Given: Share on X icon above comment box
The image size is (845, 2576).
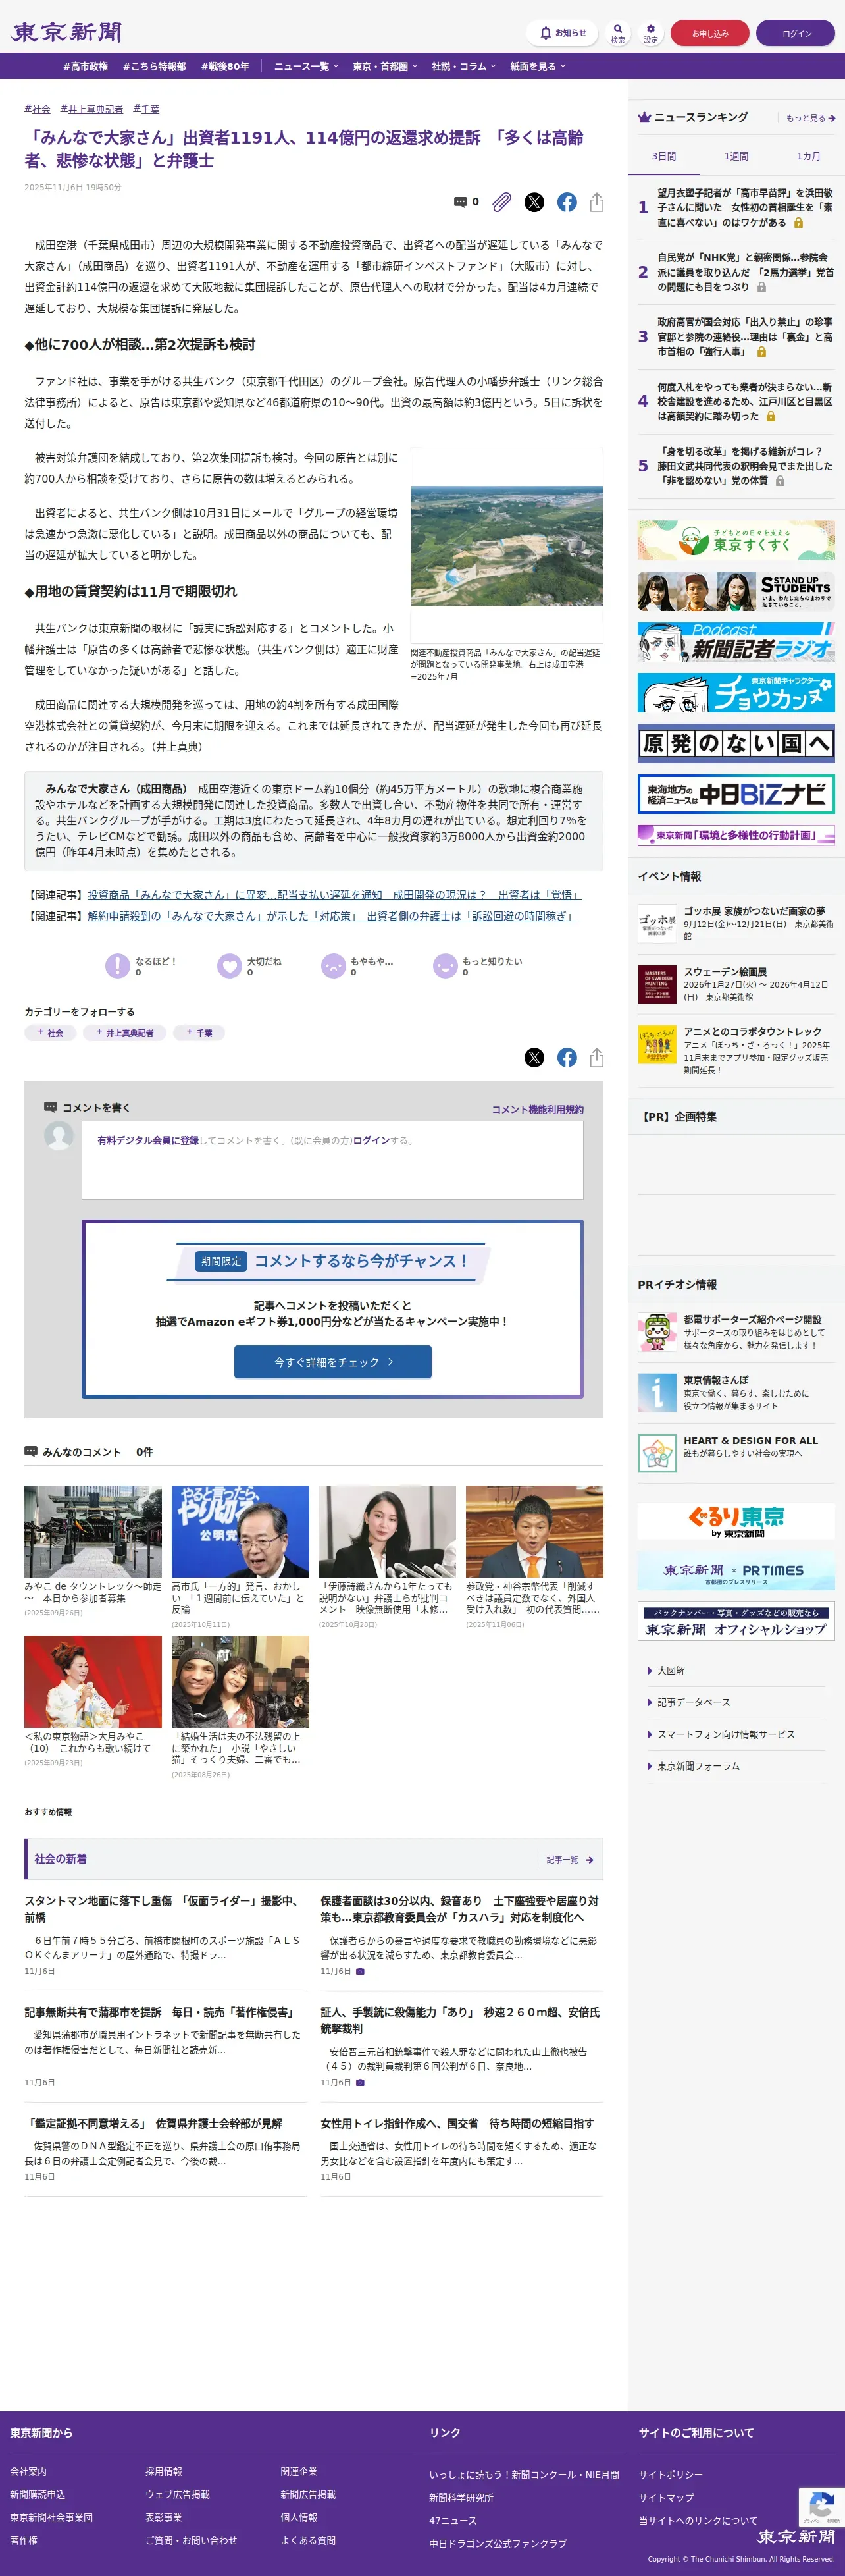Looking at the screenshot, I should click(x=534, y=1057).
